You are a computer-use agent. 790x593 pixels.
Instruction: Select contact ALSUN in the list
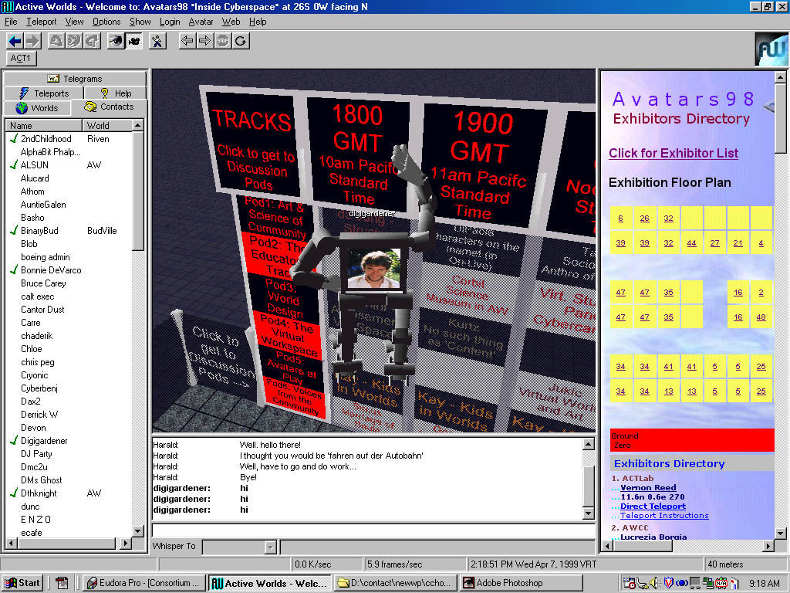34,165
